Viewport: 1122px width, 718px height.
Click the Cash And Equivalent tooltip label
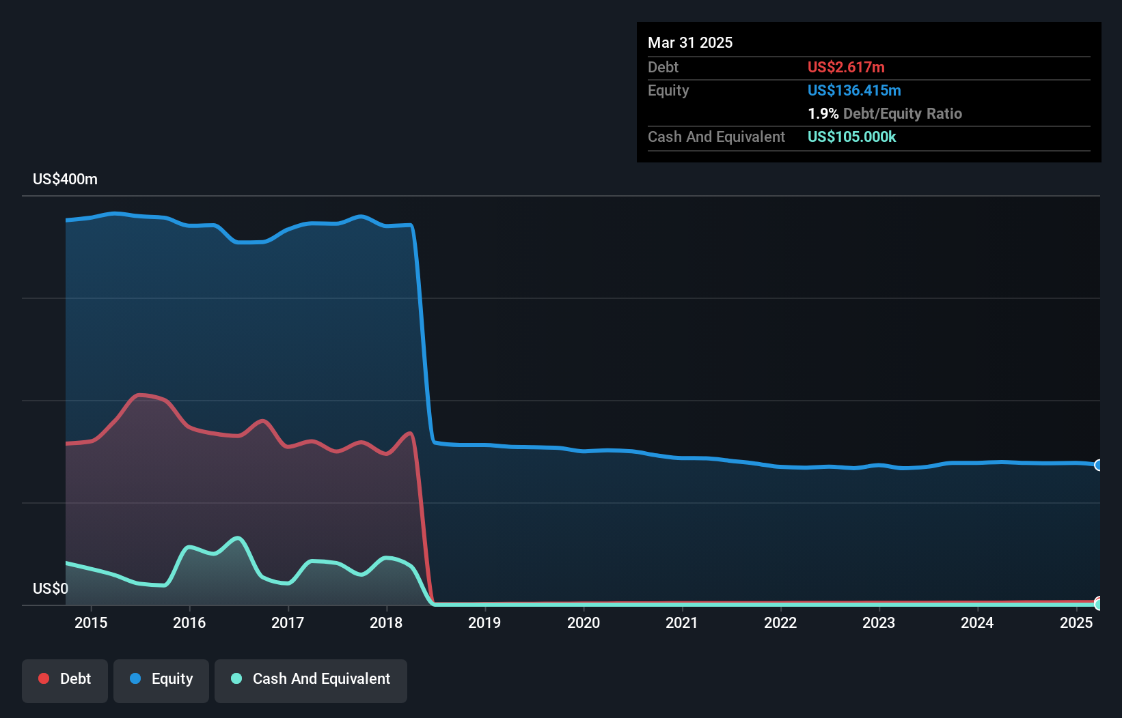coord(716,137)
